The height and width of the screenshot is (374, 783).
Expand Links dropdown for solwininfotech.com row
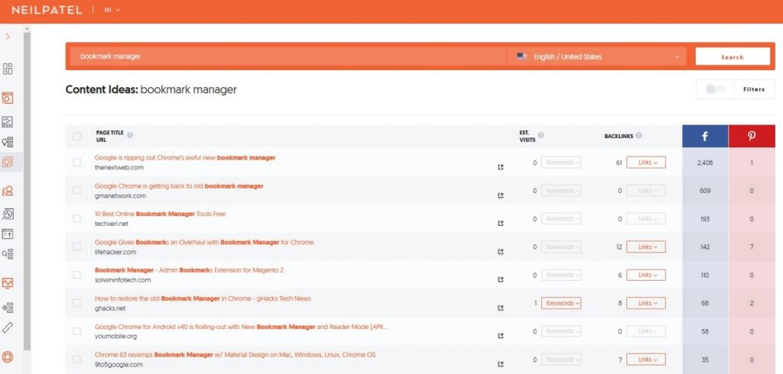(x=646, y=276)
